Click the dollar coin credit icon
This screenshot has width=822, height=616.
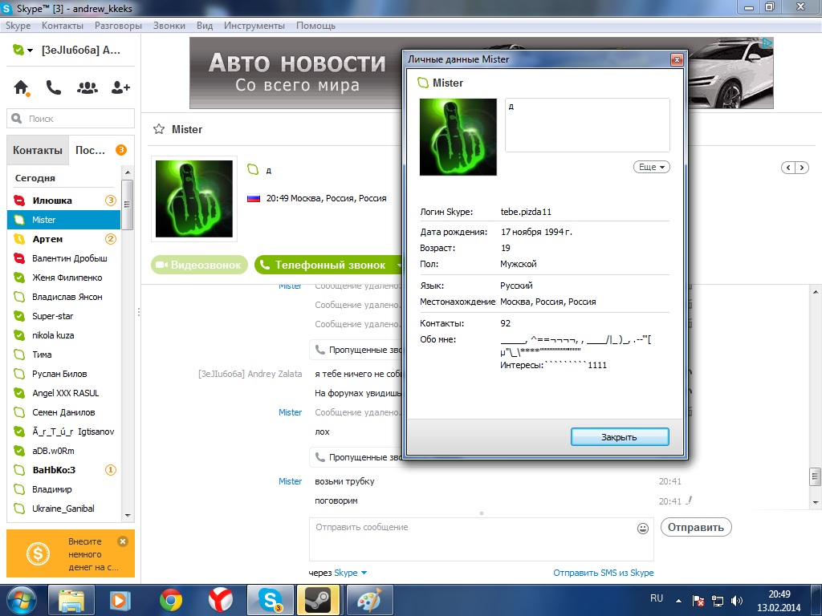38,553
